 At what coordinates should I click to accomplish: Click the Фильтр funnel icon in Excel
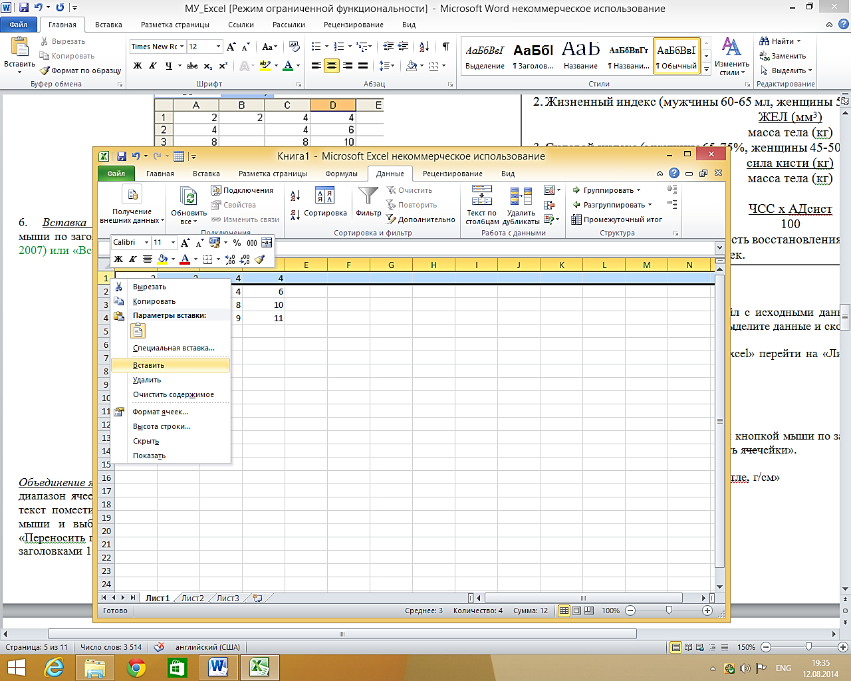(368, 196)
